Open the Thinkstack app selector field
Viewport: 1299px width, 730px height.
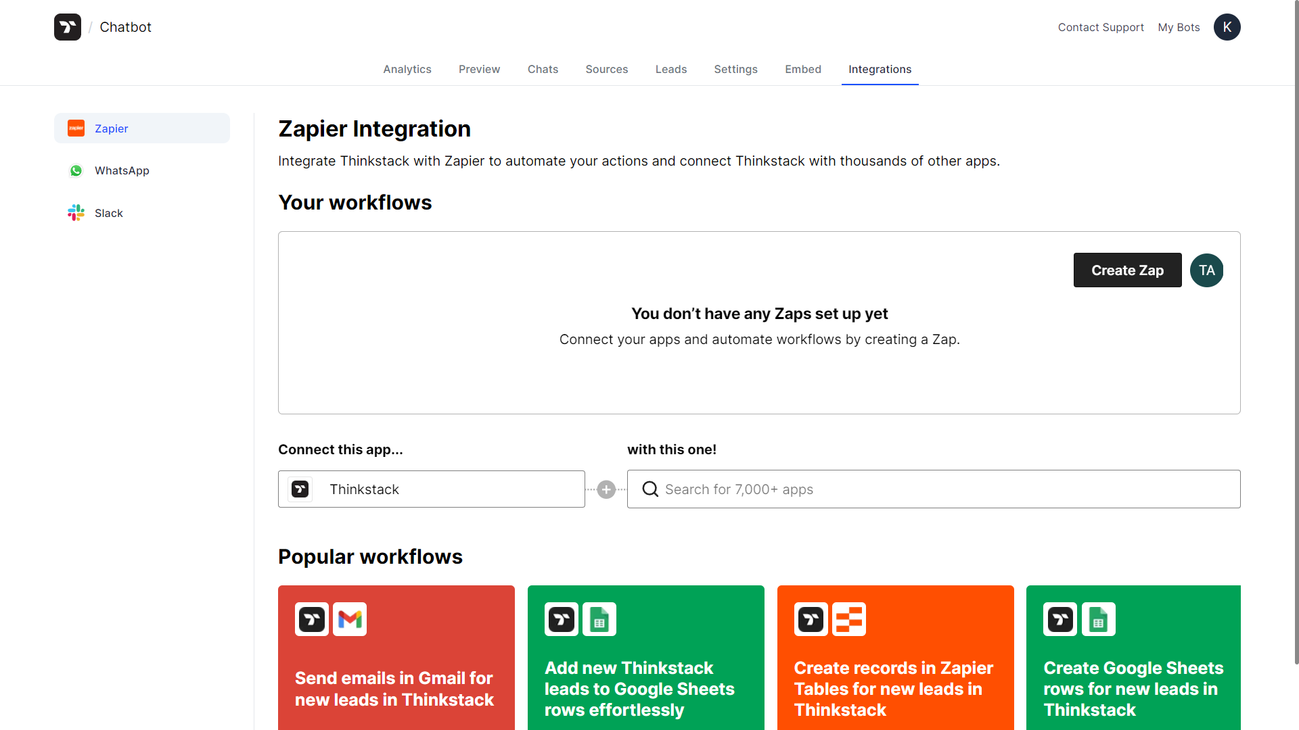pos(432,489)
